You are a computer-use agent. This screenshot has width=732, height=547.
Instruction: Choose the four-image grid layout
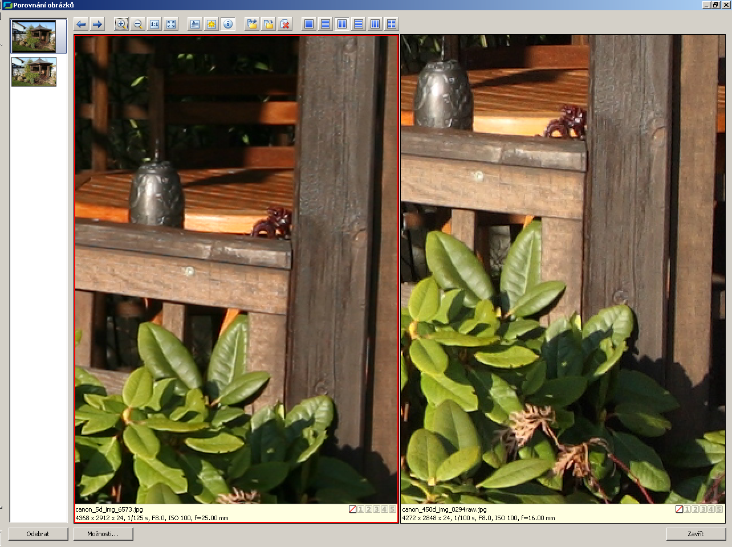tap(392, 24)
